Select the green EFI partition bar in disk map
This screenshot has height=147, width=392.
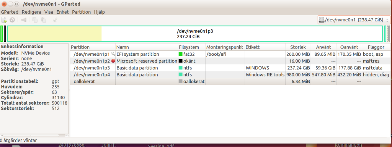pos(2,34)
